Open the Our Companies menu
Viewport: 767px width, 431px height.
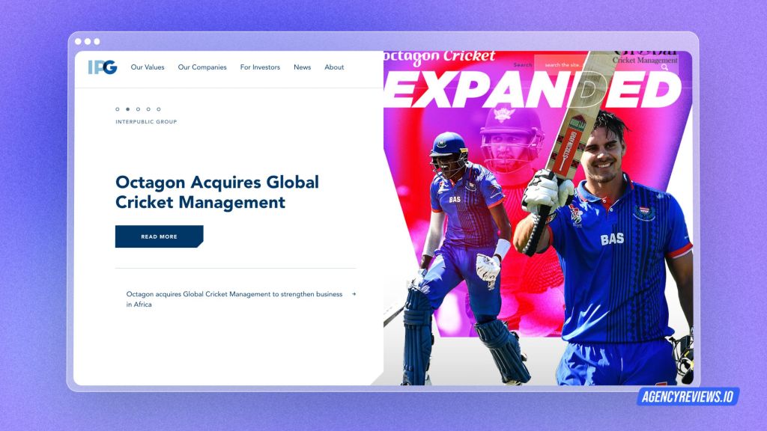tap(202, 67)
